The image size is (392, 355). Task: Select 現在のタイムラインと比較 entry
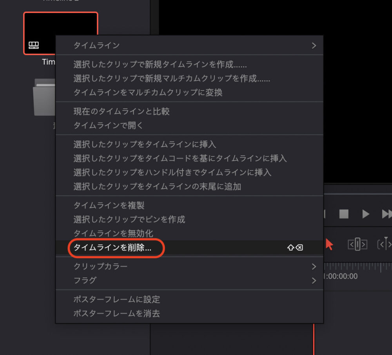pos(122,111)
